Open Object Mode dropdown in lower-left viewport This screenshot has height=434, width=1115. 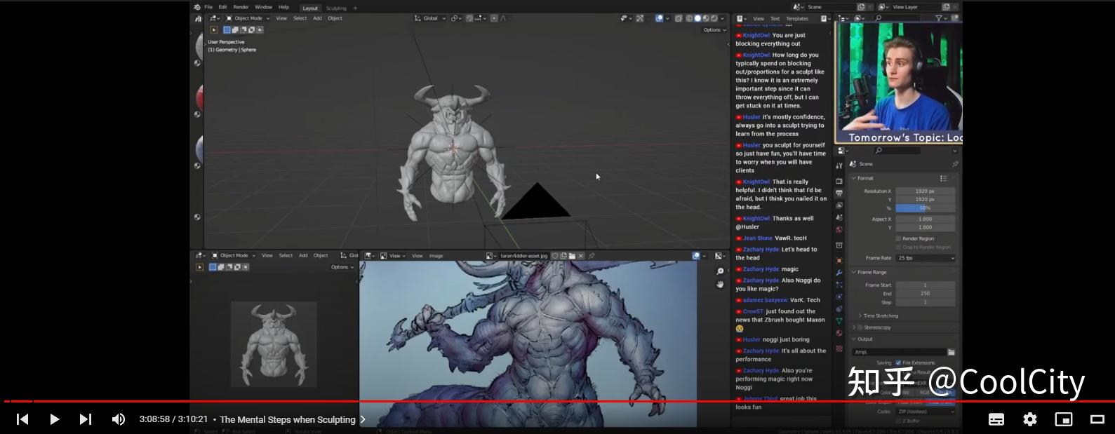[x=234, y=256]
